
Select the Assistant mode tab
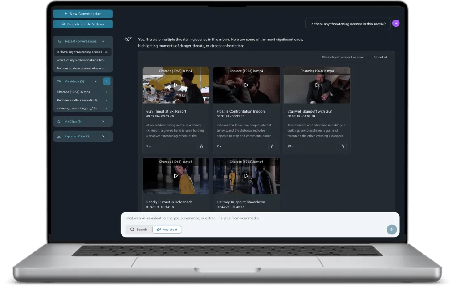[x=167, y=230]
